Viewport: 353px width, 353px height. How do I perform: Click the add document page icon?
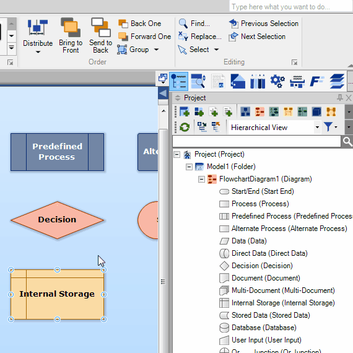pyautogui.click(x=228, y=111)
